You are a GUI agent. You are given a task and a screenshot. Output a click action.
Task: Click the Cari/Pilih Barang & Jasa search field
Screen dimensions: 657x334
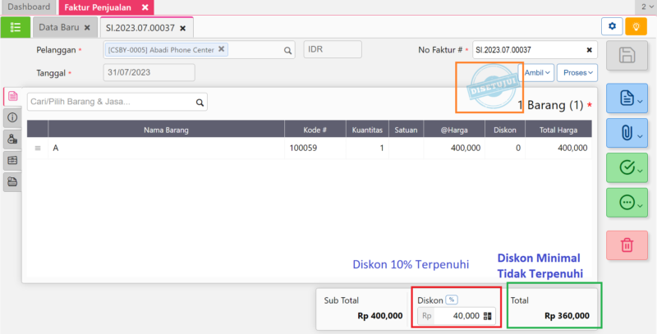(x=111, y=103)
